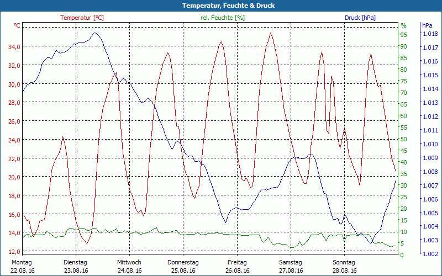Click the 12,0 temperature axis tick
Screen dimensions: 442x276
point(14,252)
